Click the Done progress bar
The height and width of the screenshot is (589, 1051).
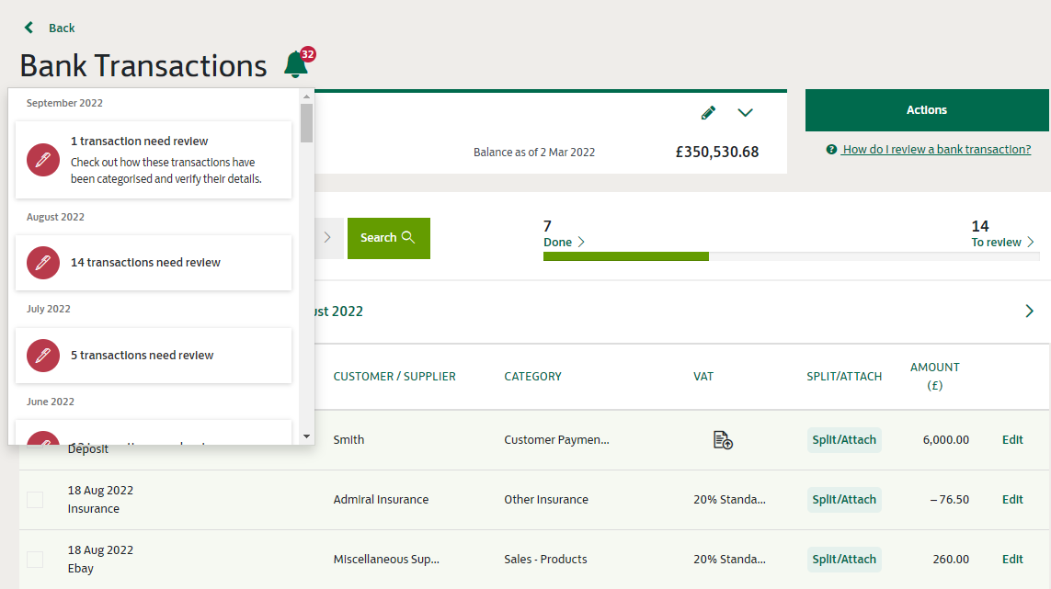[625, 256]
